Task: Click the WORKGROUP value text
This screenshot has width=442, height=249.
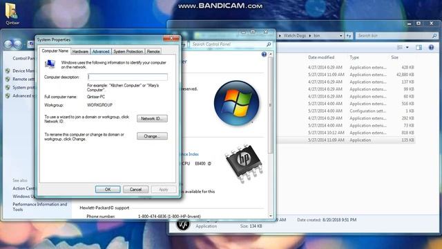Action: tap(99, 105)
